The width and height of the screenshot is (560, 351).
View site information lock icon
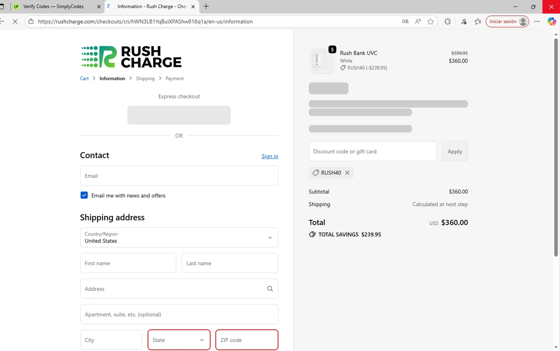[31, 22]
